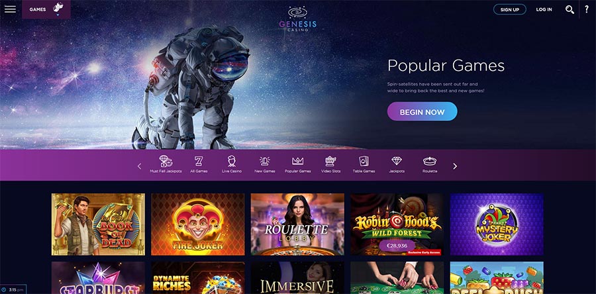Click the Sign Up button
596x294 pixels.
point(510,9)
